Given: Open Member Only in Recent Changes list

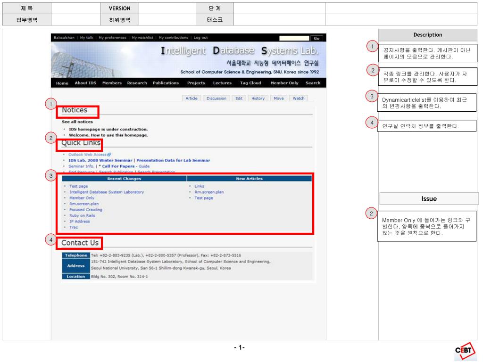Looking at the screenshot, I should coord(82,198).
